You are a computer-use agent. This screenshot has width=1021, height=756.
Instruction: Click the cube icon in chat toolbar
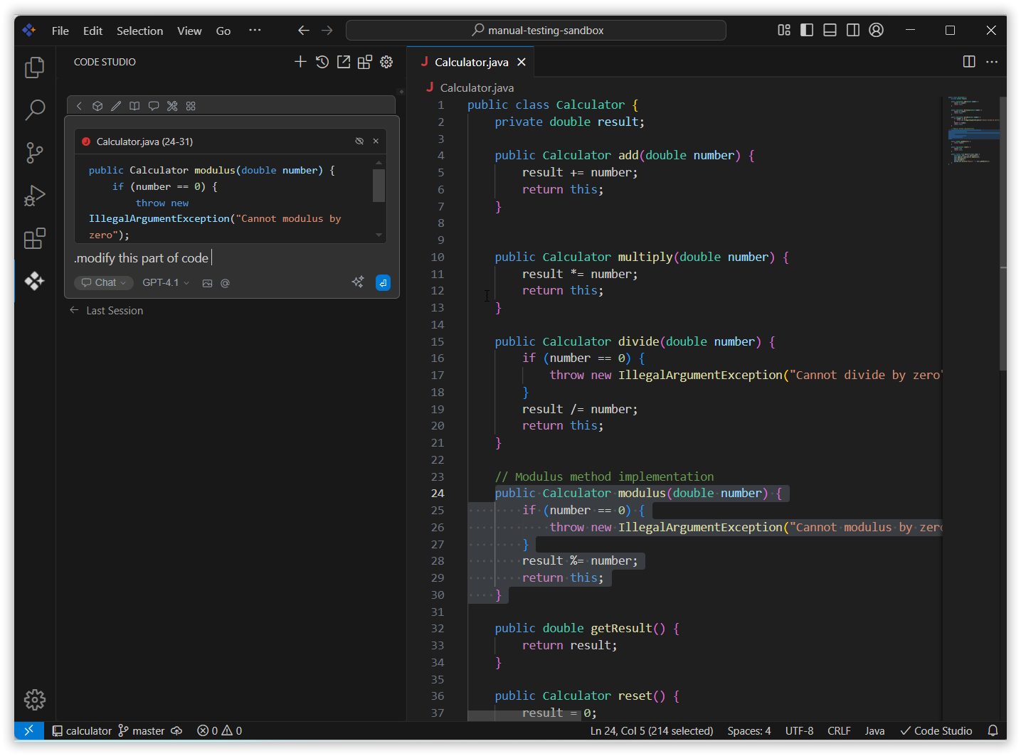(97, 106)
